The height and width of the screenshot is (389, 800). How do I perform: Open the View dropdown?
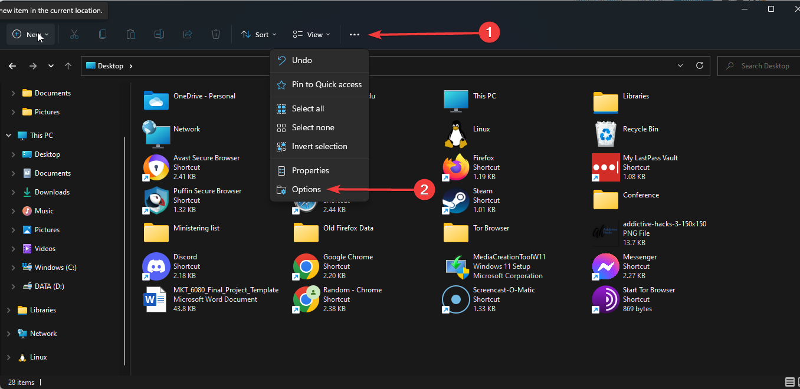(x=312, y=35)
